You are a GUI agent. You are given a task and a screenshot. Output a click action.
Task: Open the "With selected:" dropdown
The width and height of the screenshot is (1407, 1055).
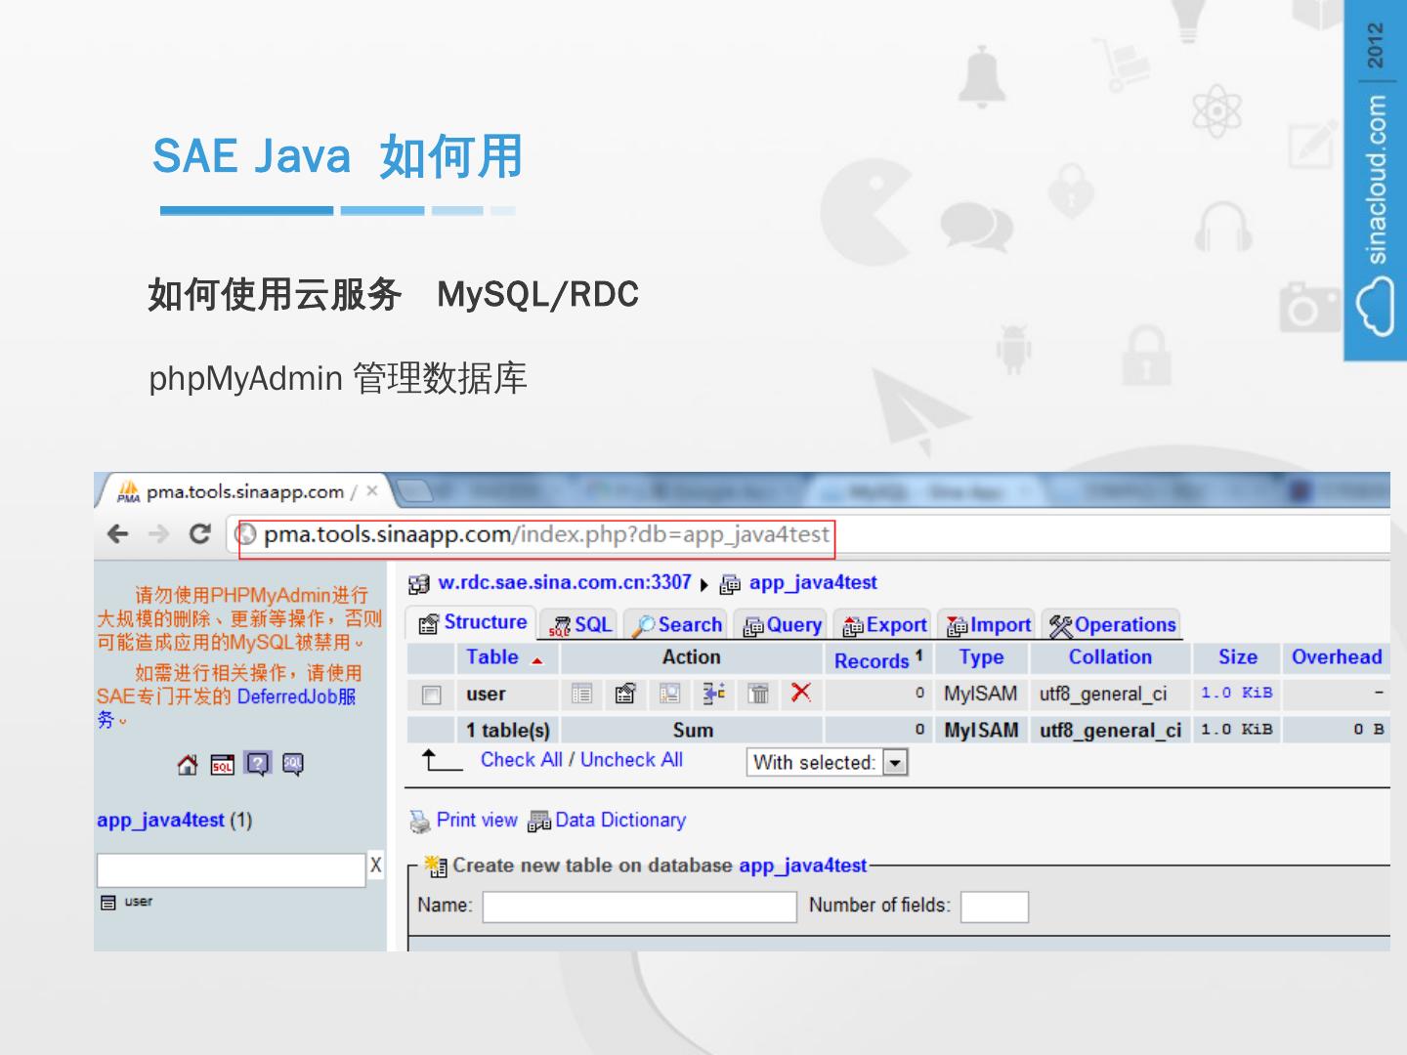click(x=828, y=763)
